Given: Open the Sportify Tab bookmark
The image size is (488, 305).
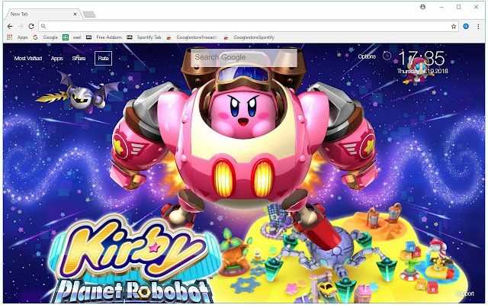Looking at the screenshot, I should pyautogui.click(x=144, y=37).
